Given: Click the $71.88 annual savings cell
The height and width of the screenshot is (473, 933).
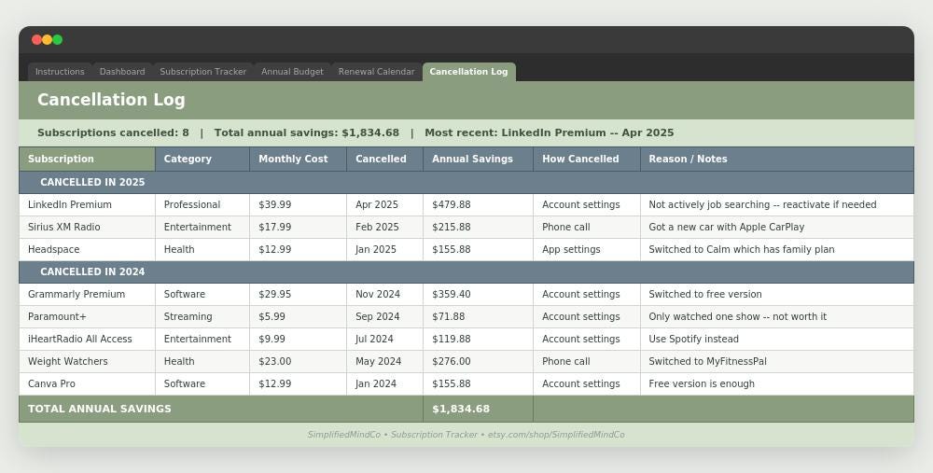Looking at the screenshot, I should [479, 317].
